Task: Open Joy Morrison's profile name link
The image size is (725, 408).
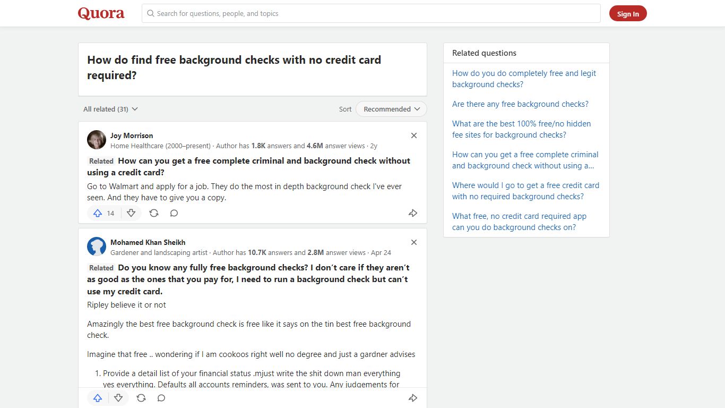Action: coord(132,135)
